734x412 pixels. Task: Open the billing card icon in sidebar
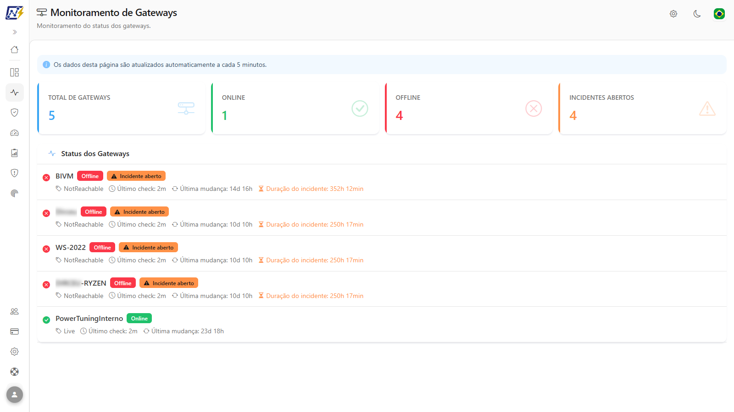[x=15, y=331]
